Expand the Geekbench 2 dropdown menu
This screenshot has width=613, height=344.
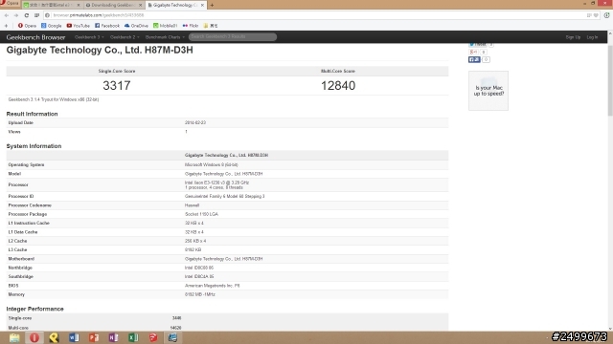[x=125, y=37]
